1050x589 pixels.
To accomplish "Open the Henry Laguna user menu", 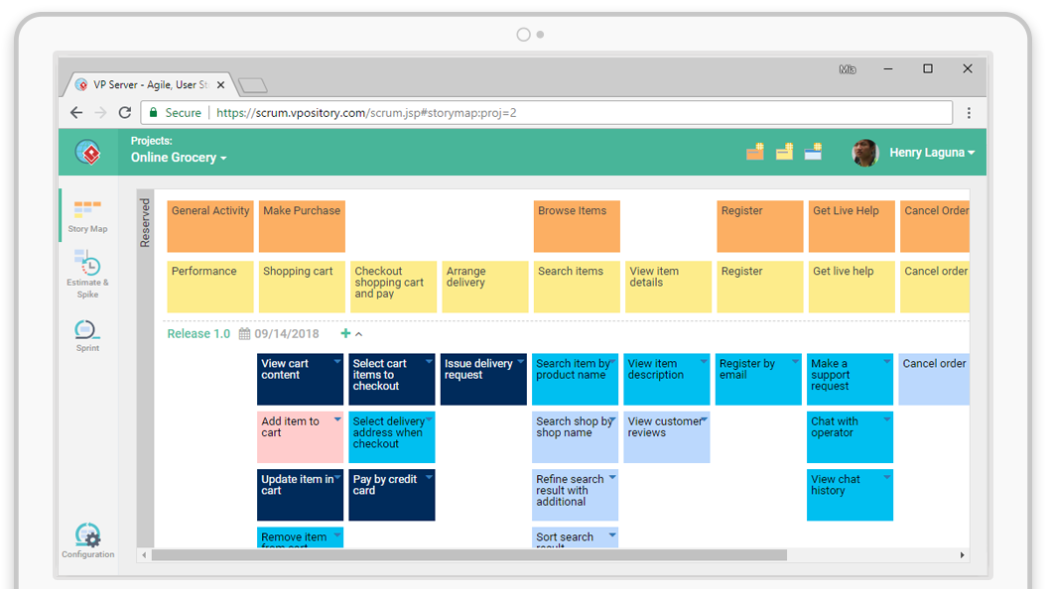I will tap(931, 153).
